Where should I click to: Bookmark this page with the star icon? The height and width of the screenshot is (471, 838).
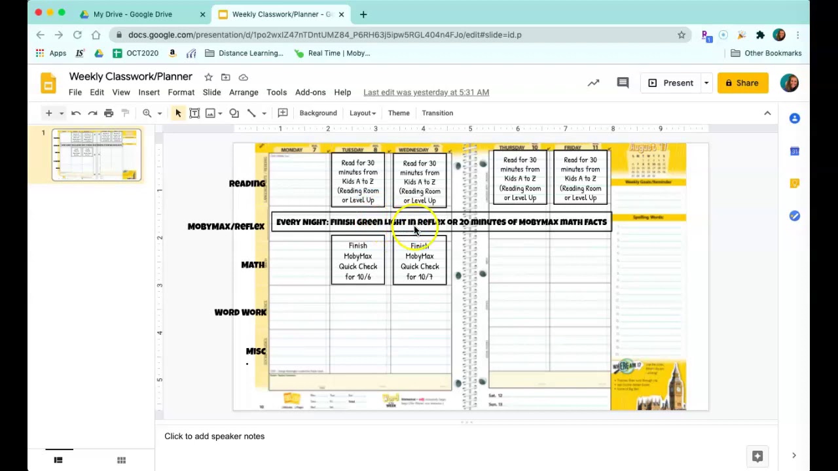tap(682, 35)
